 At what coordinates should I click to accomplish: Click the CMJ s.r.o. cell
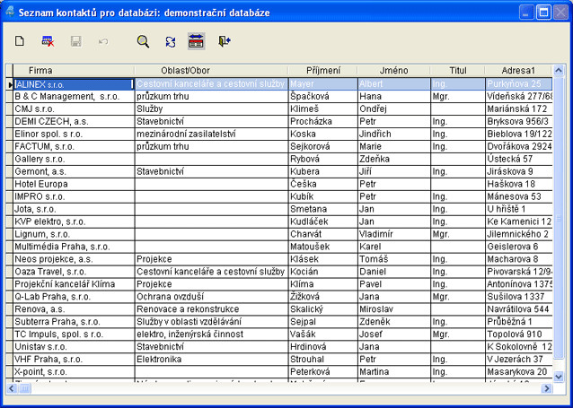[x=74, y=109]
